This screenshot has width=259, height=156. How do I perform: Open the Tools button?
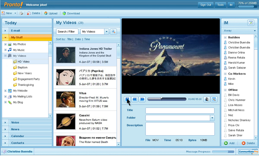pos(220,5)
